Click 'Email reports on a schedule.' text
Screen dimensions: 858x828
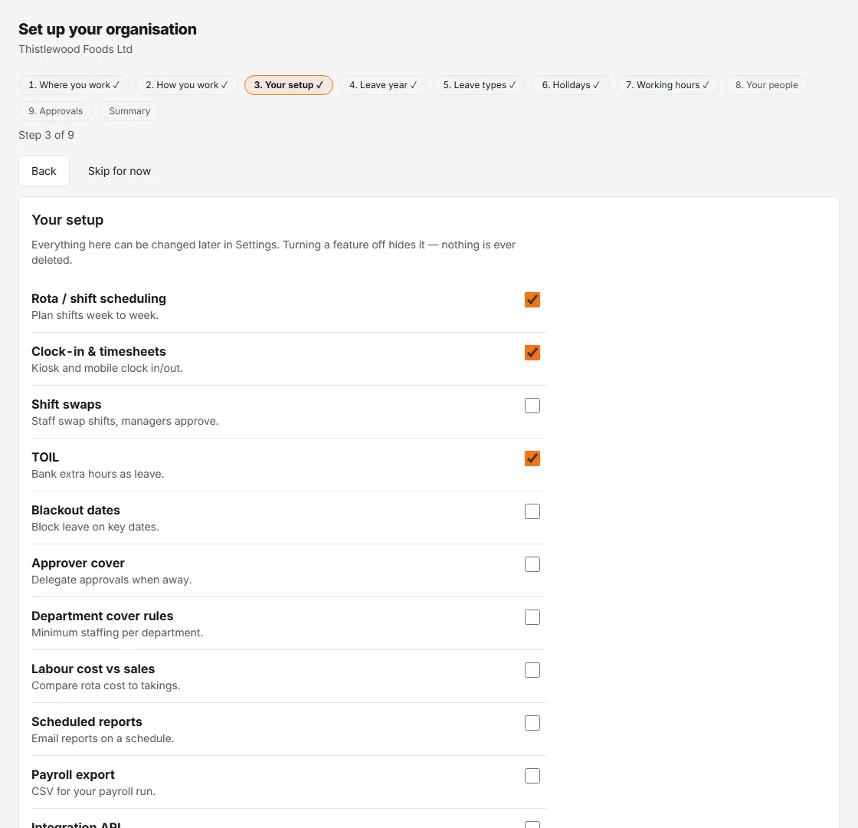(103, 739)
